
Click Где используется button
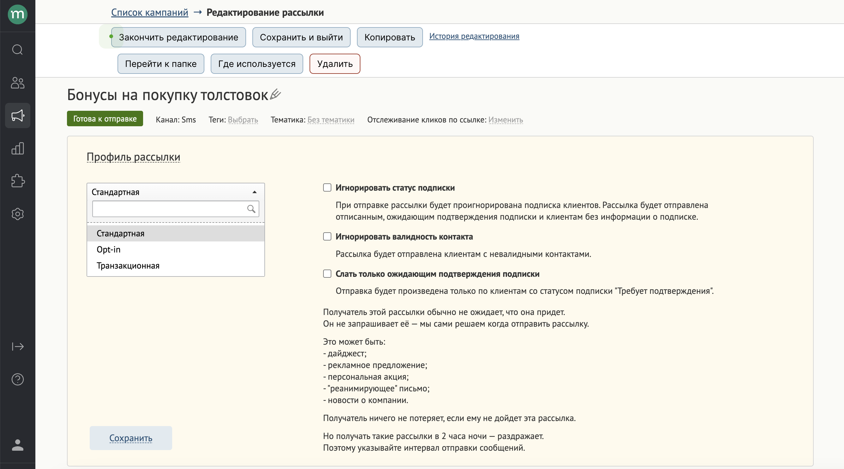point(257,64)
